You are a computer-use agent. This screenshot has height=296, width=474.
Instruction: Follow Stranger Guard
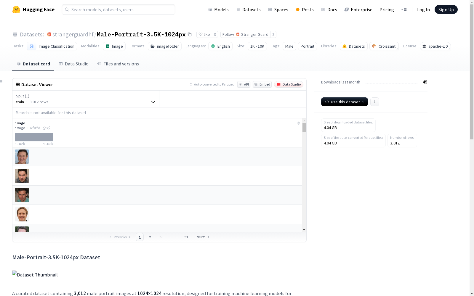[245, 34]
